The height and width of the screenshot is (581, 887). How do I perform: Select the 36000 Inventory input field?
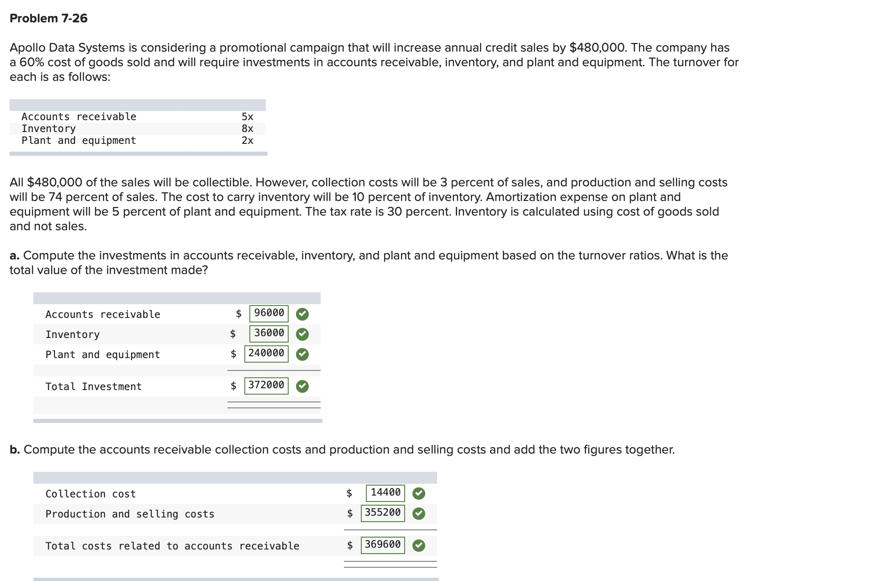tap(269, 333)
